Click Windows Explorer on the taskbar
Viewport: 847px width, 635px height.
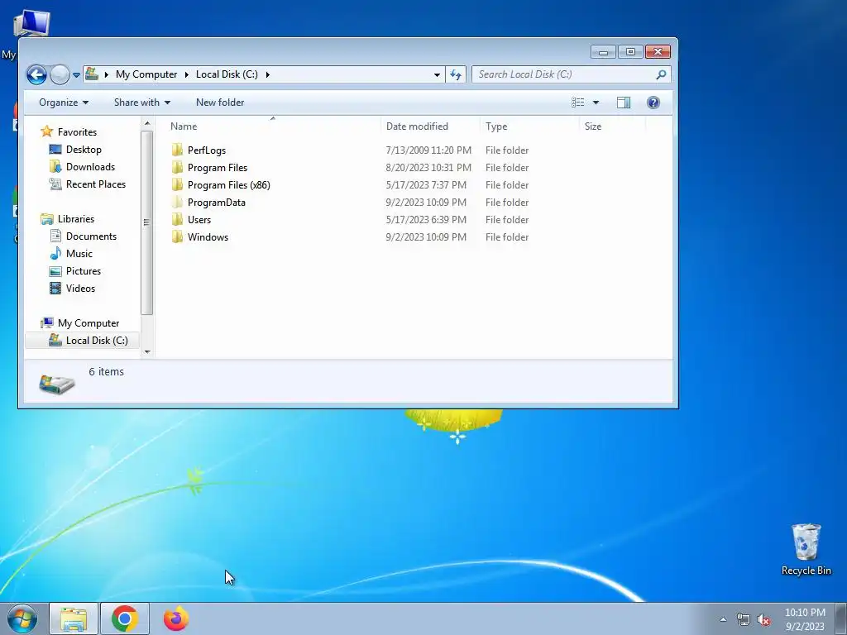[x=74, y=618]
